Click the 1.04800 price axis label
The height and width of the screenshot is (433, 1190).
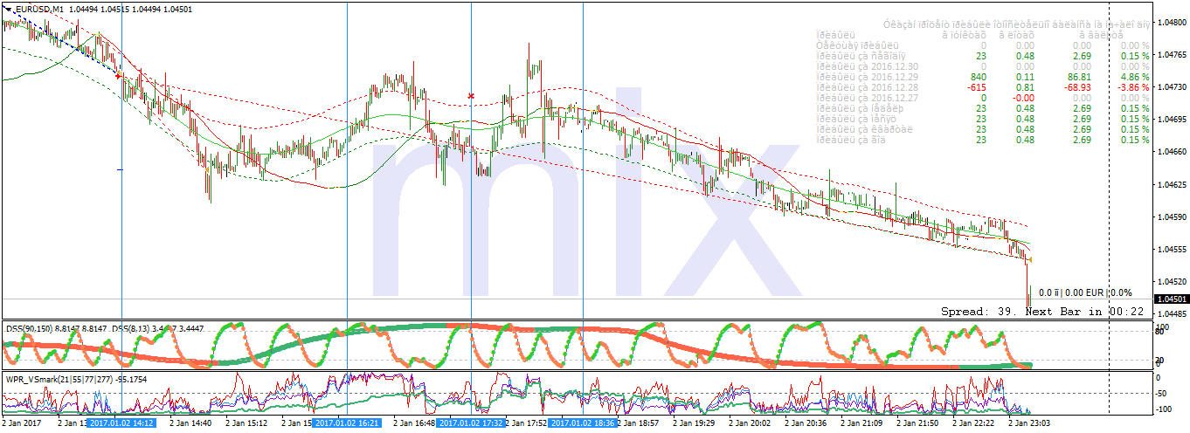pos(1172,22)
